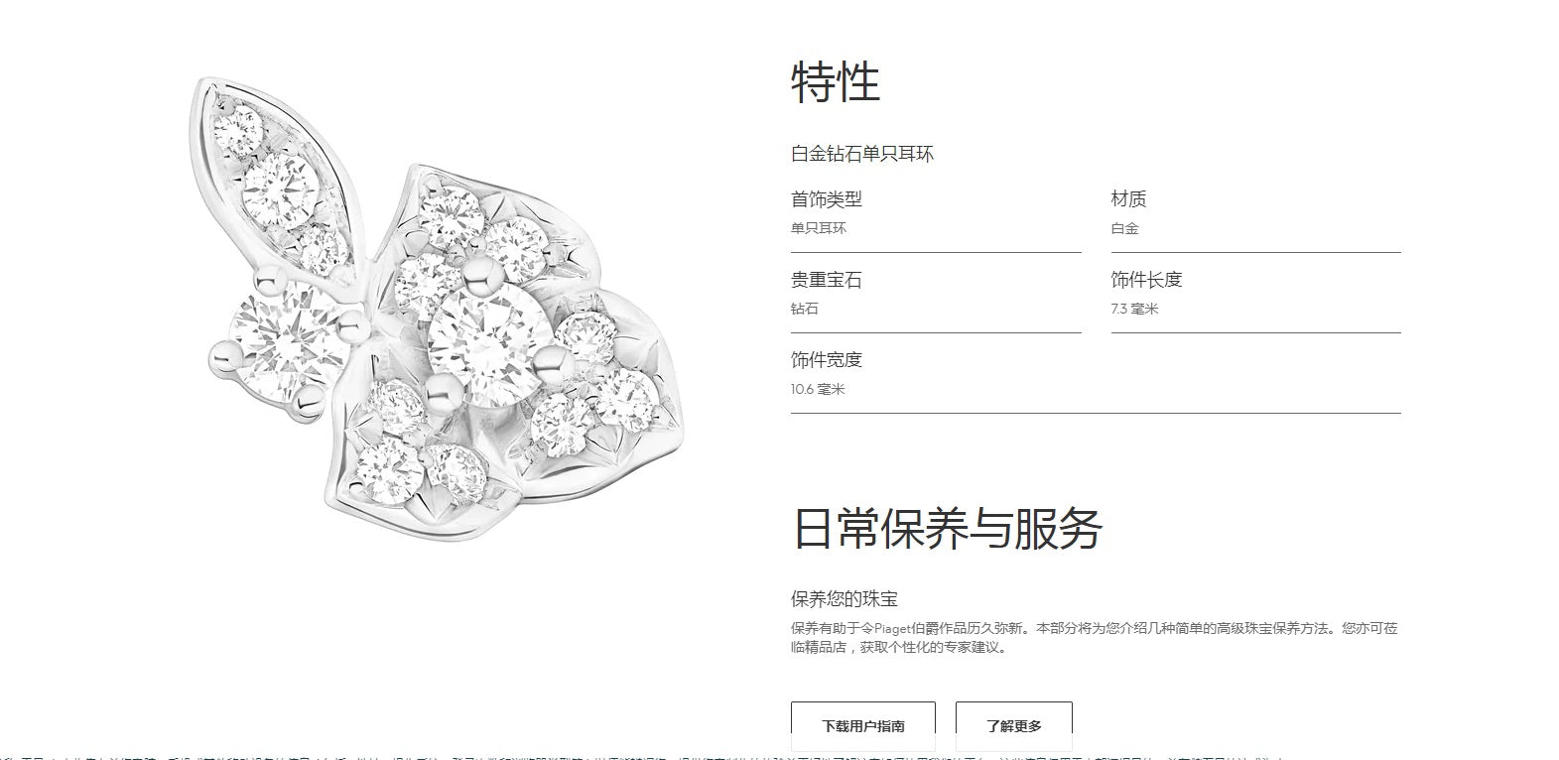The height and width of the screenshot is (760, 1559).
Task: Select the 饰件长度 label
Action: [1146, 280]
